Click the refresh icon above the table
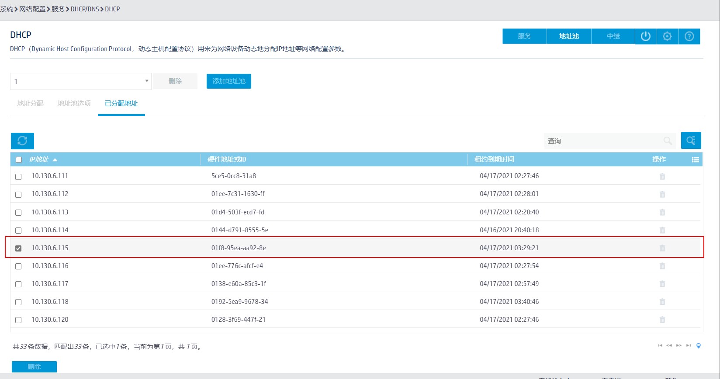This screenshot has height=379, width=720. (x=22, y=141)
